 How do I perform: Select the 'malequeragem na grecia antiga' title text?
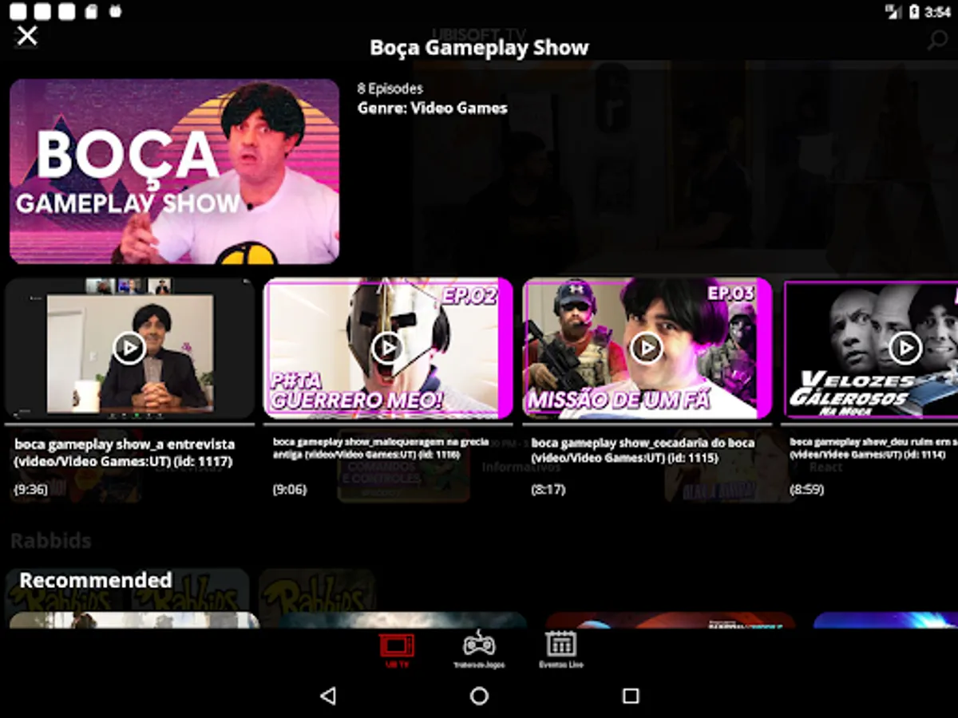(x=382, y=447)
